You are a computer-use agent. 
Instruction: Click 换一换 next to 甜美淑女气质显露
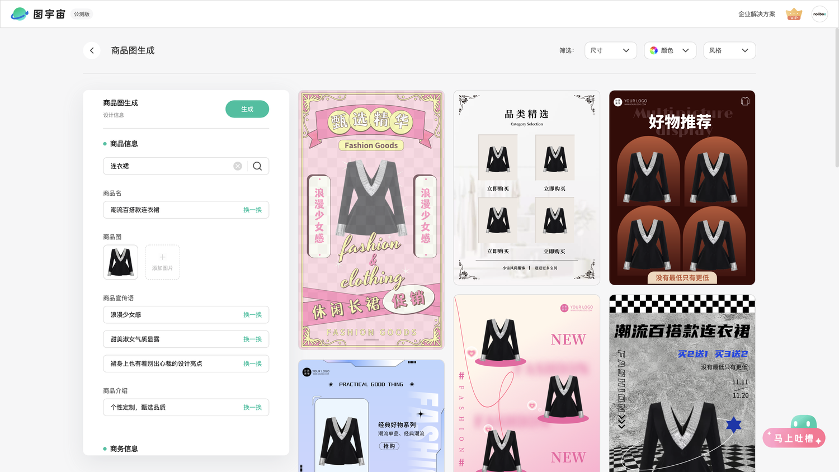pos(252,339)
